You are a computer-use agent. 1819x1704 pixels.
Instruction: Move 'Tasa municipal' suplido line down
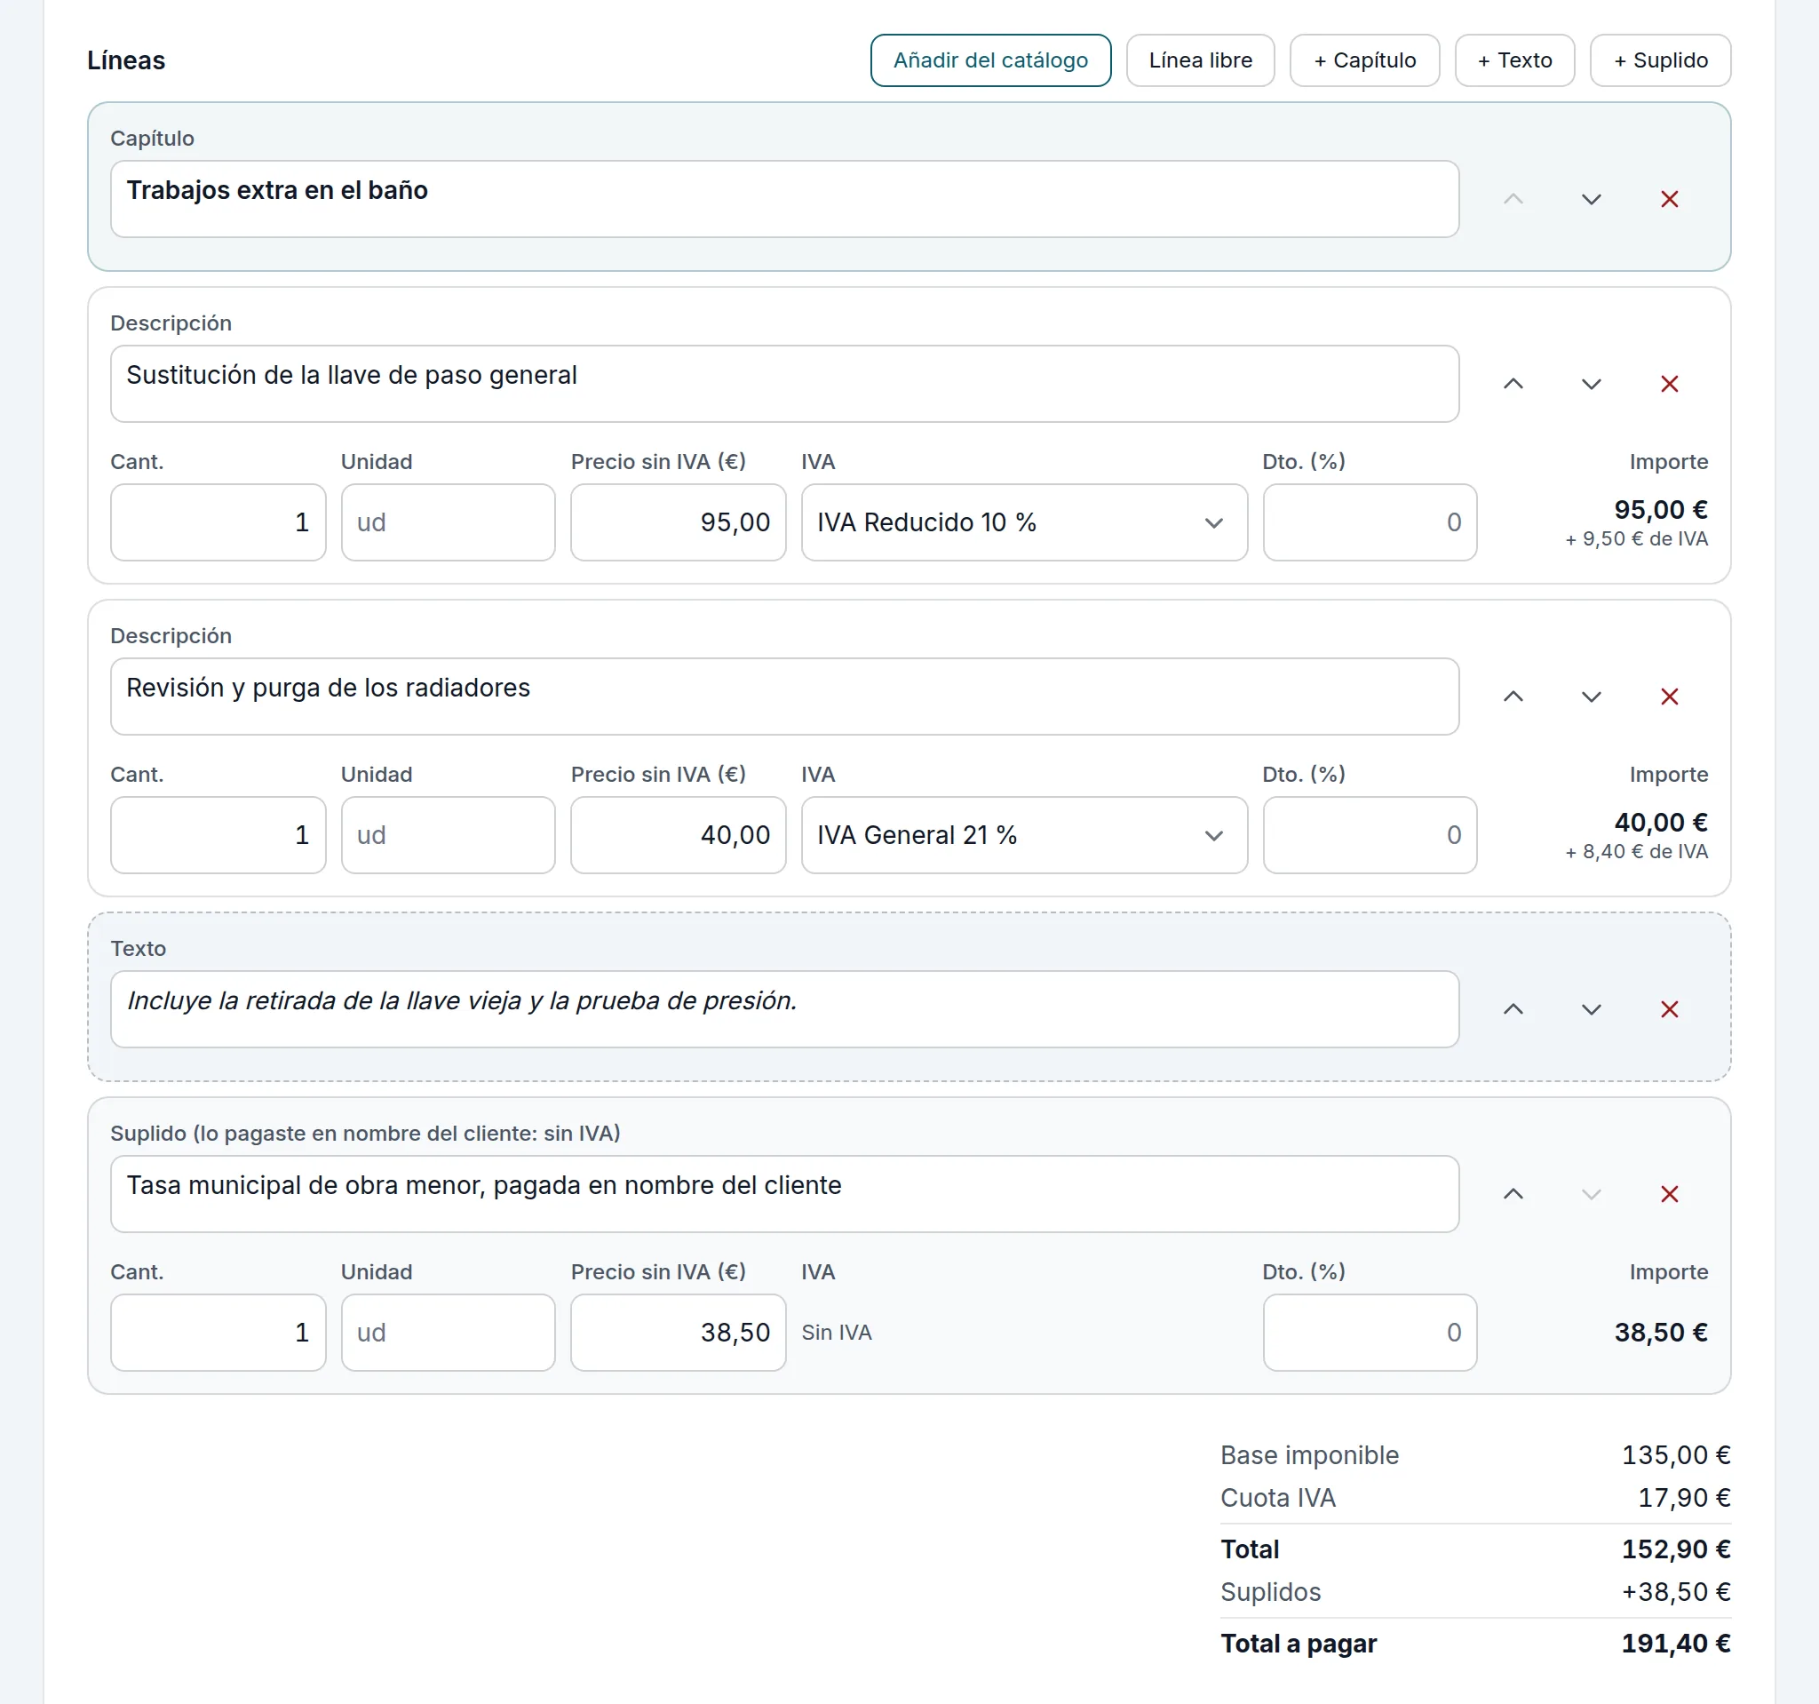[1591, 1194]
